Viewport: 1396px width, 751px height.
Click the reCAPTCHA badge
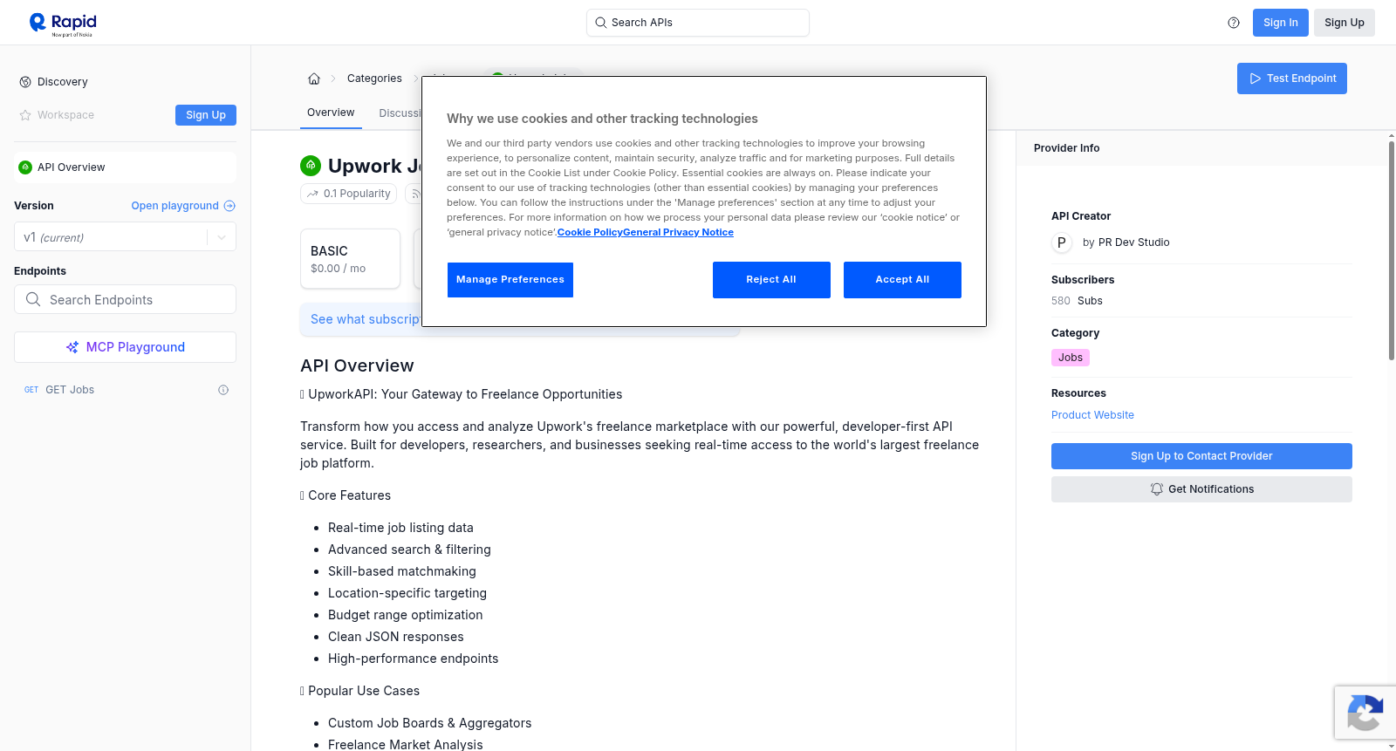pyautogui.click(x=1365, y=713)
